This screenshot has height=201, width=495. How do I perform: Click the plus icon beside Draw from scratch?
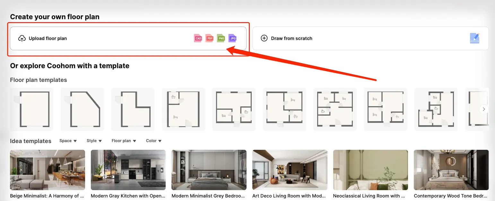coord(264,38)
